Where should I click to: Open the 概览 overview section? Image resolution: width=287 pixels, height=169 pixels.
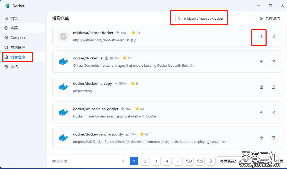point(23,18)
